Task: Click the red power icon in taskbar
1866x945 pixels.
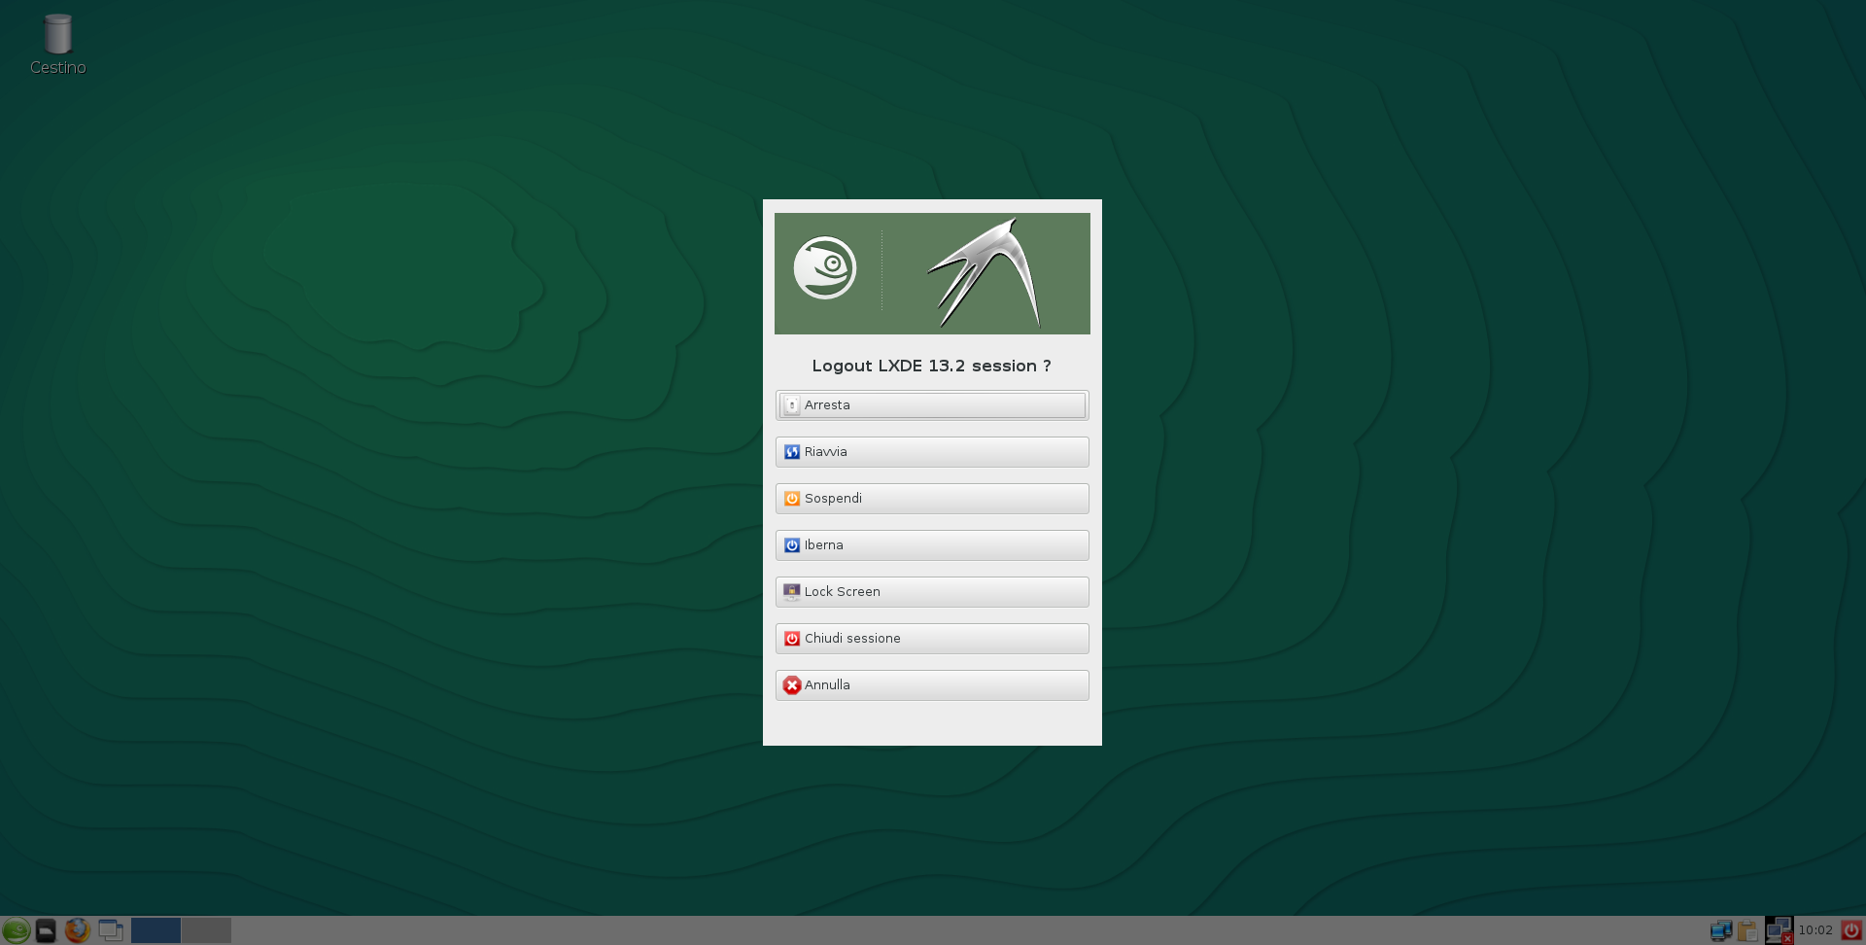Action: [x=1851, y=930]
